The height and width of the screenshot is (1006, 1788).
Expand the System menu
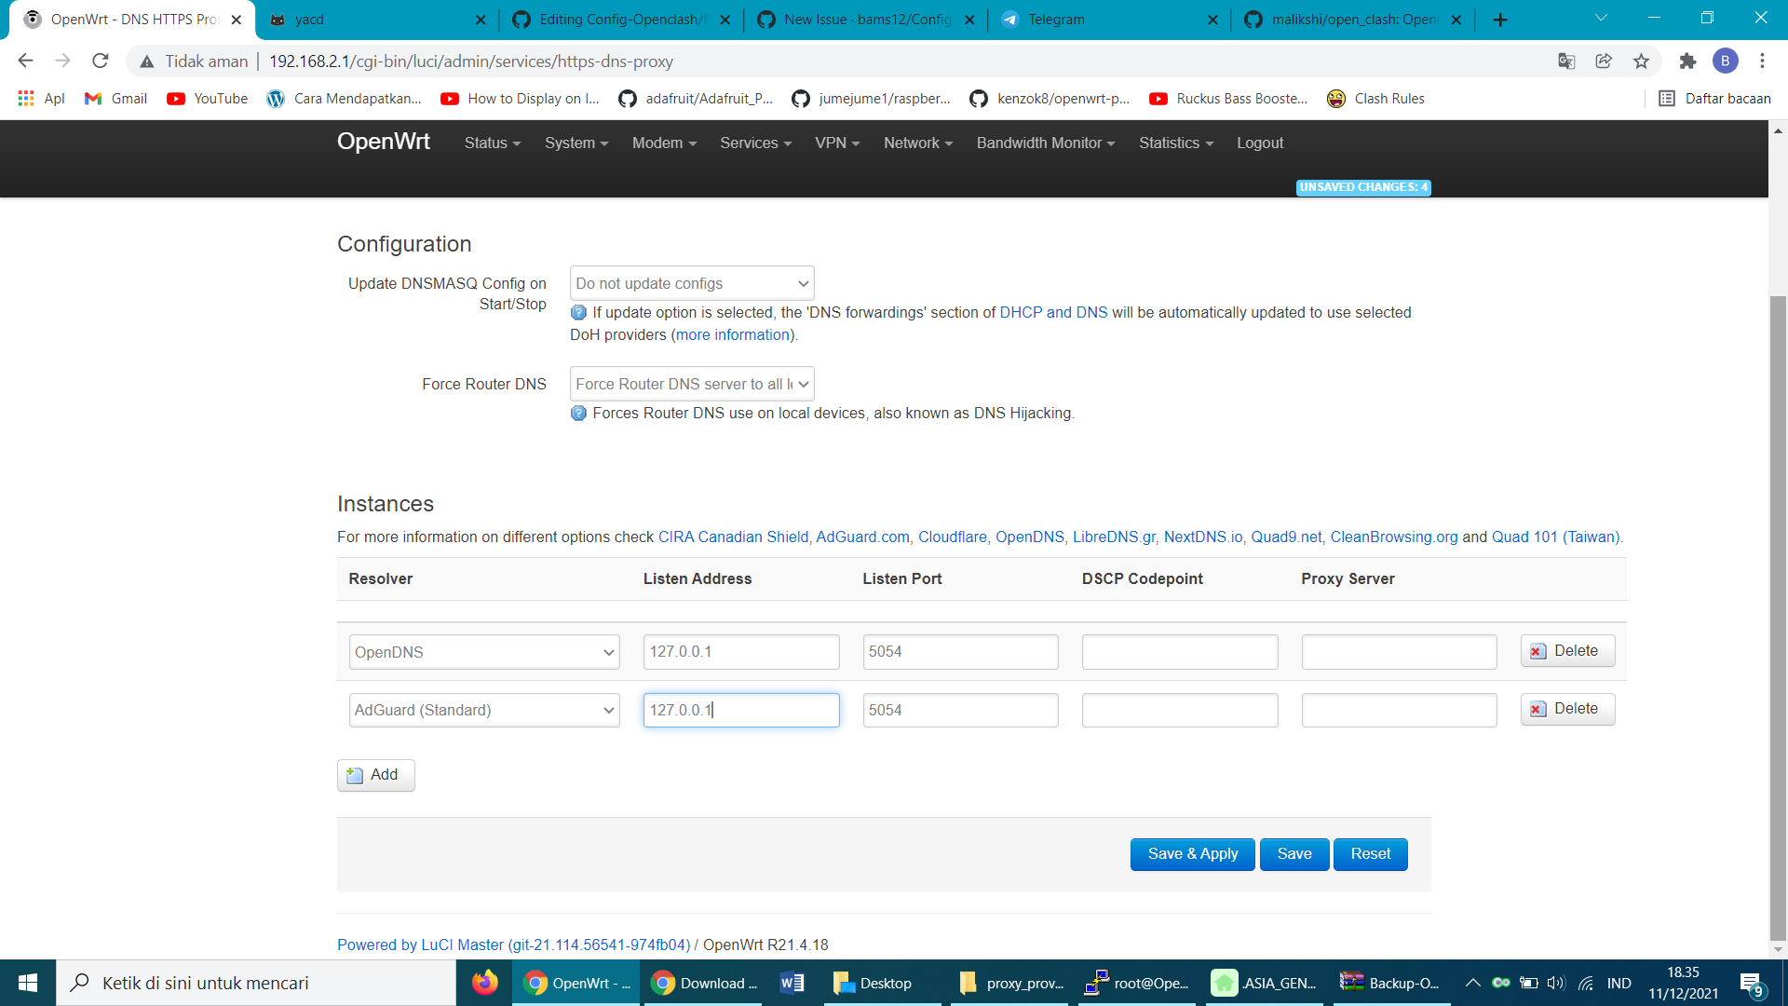point(576,143)
